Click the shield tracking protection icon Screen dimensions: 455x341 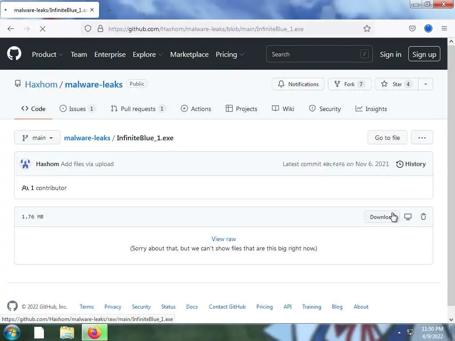[88, 28]
